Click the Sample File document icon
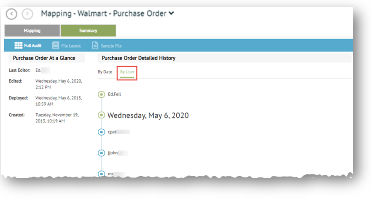Viewport: 371px width, 201px height. coord(95,46)
